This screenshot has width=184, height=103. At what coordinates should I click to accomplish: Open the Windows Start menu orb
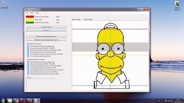[3, 101]
